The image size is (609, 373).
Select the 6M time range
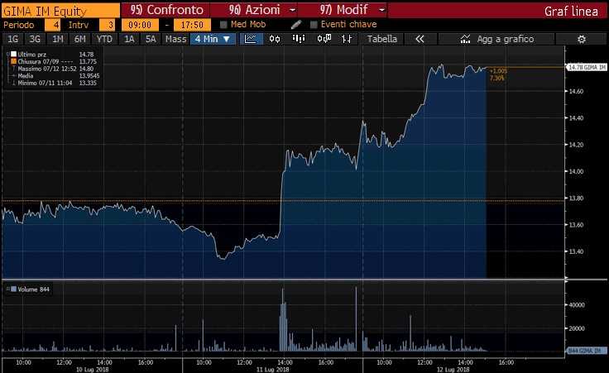click(x=80, y=39)
